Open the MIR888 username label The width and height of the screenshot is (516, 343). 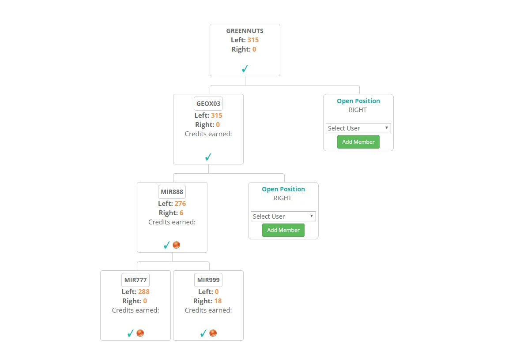coord(172,191)
